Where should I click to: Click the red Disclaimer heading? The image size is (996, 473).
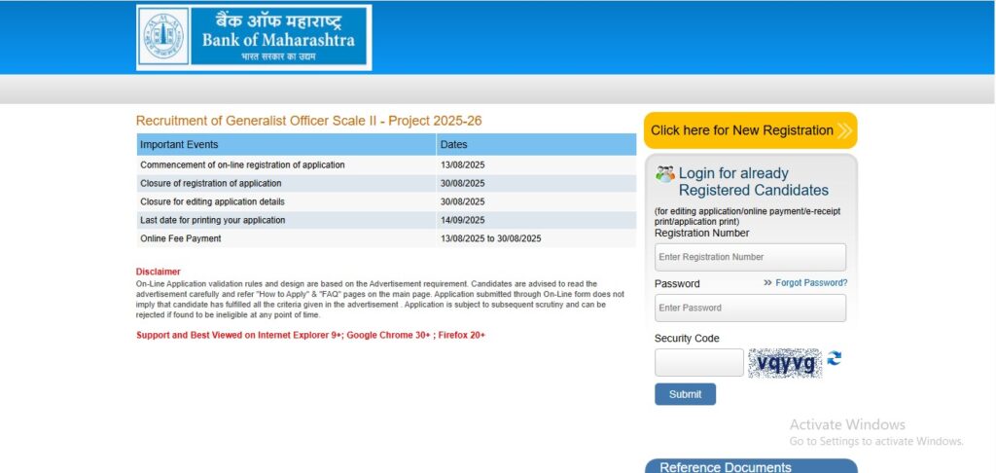(x=158, y=272)
